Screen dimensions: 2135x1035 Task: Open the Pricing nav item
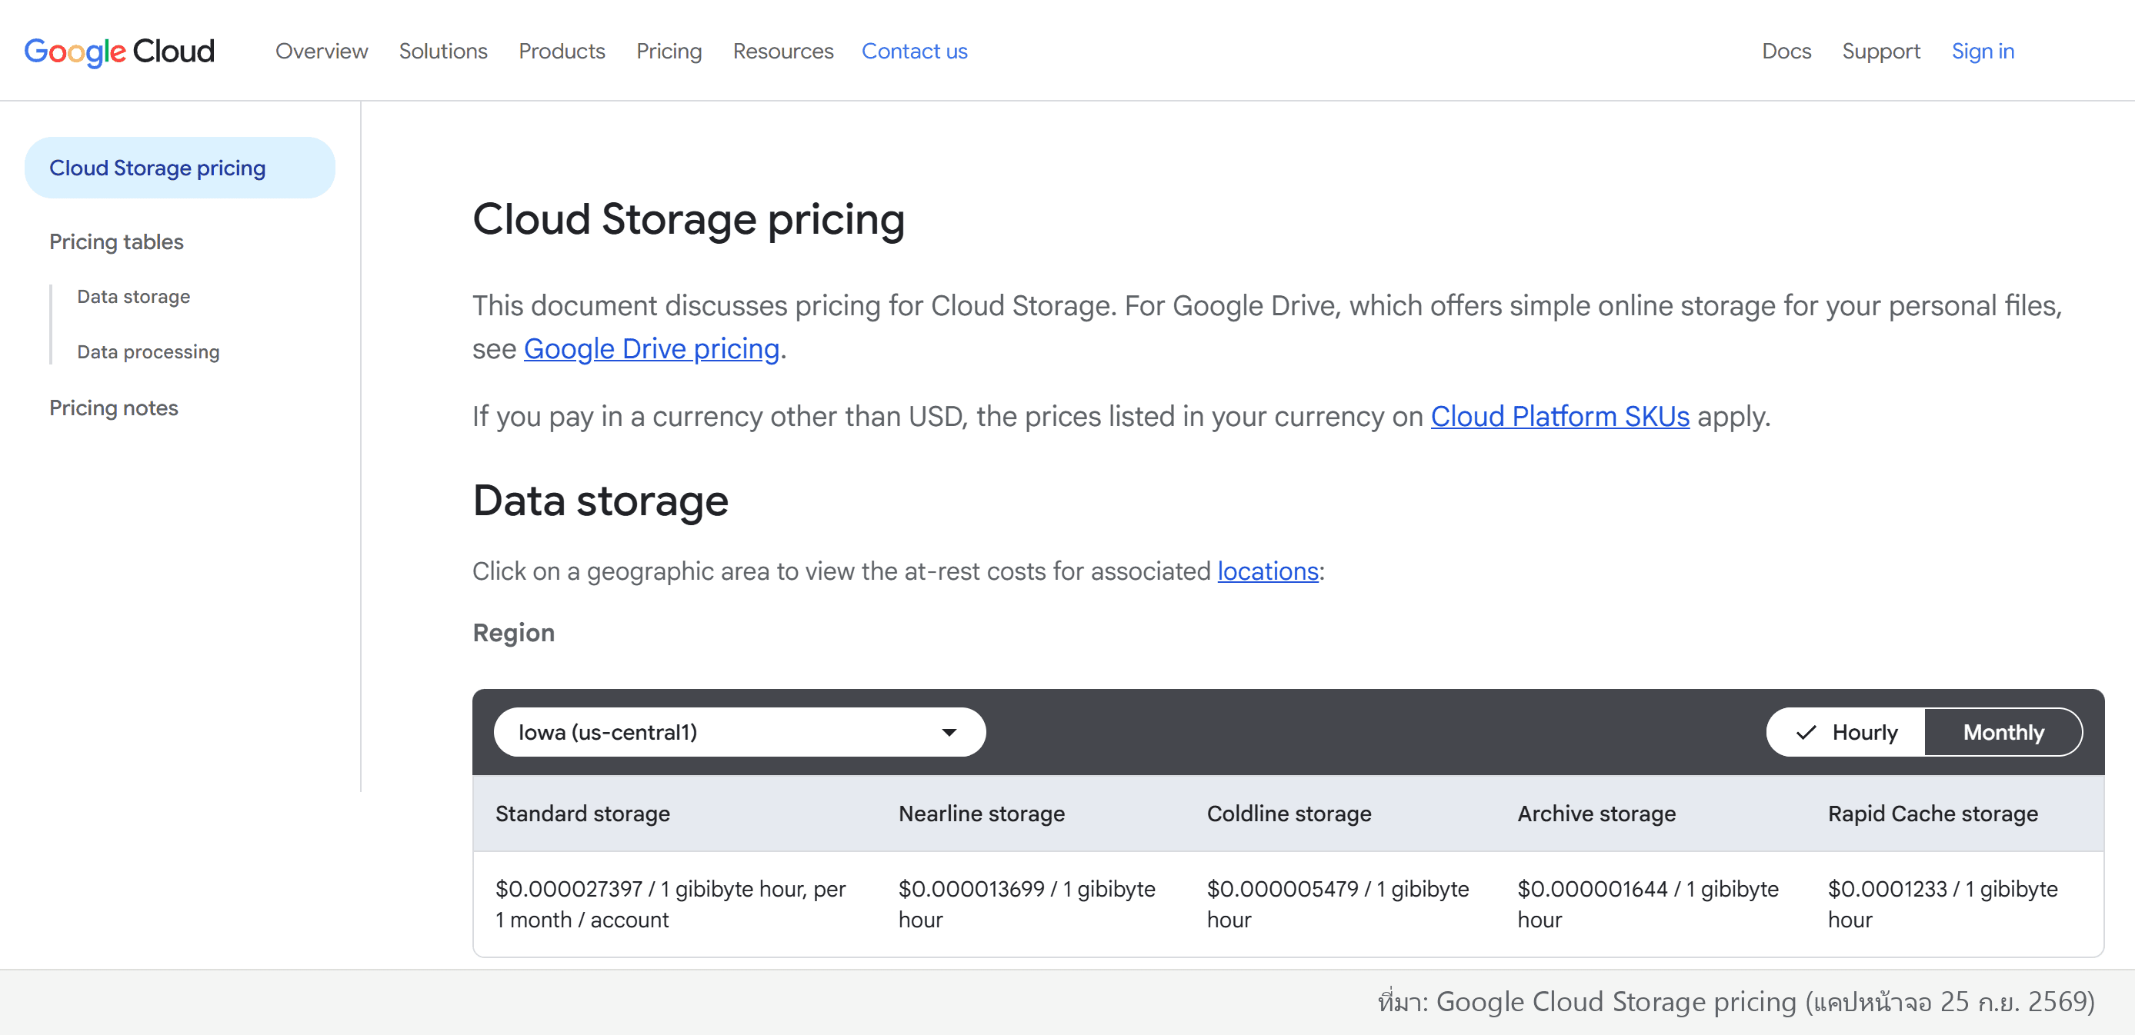pos(669,52)
